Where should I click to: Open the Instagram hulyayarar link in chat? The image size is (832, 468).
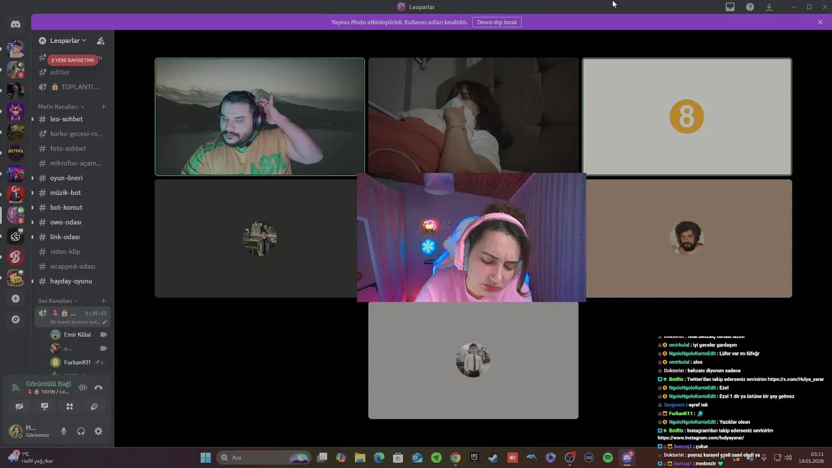tap(701, 438)
